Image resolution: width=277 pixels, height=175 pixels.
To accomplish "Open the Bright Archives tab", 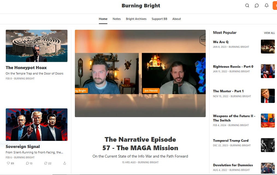I will 136,19.
